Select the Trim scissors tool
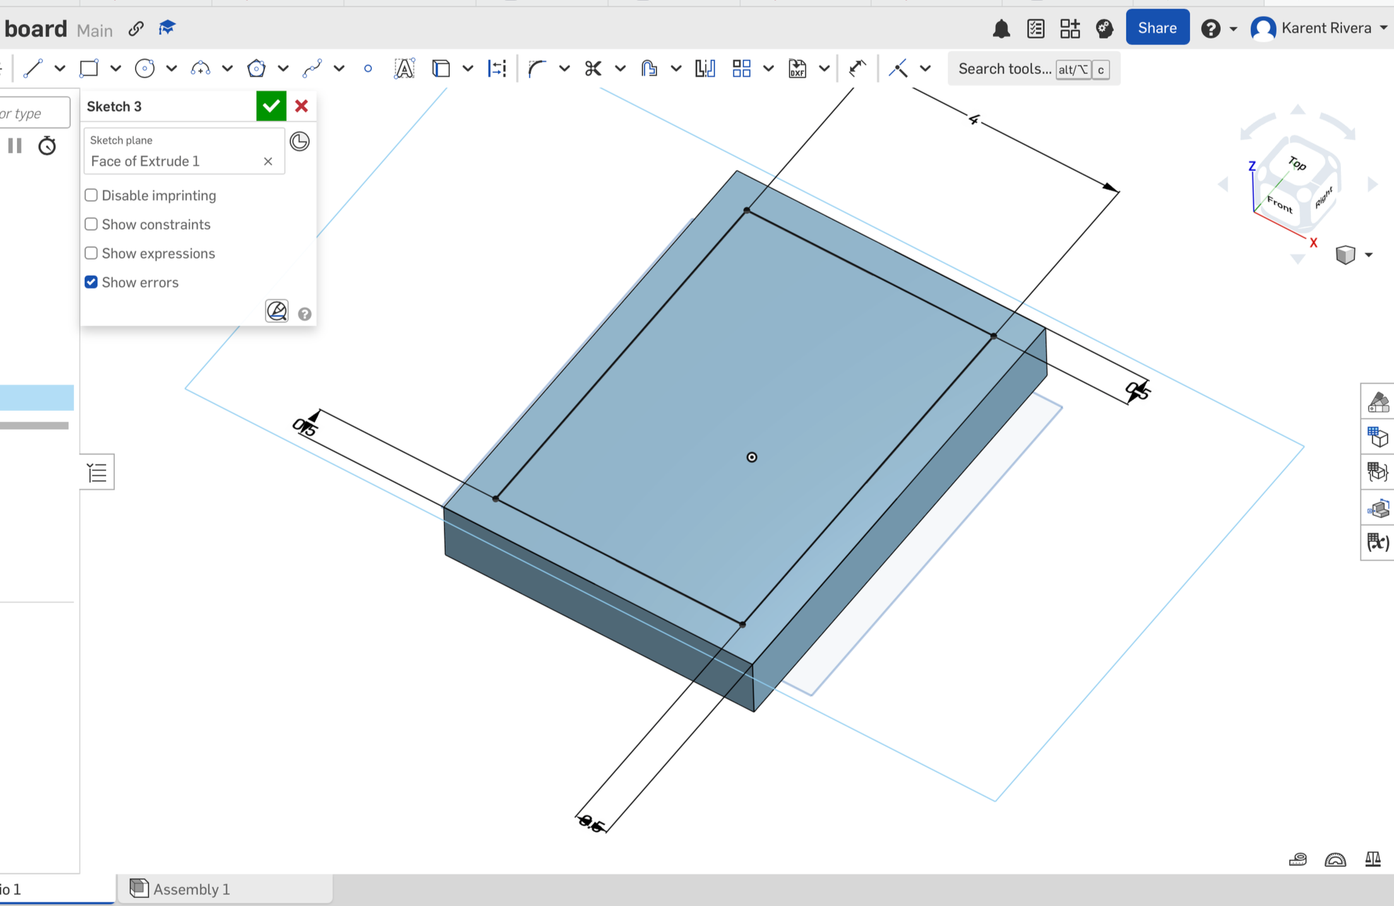 (593, 68)
